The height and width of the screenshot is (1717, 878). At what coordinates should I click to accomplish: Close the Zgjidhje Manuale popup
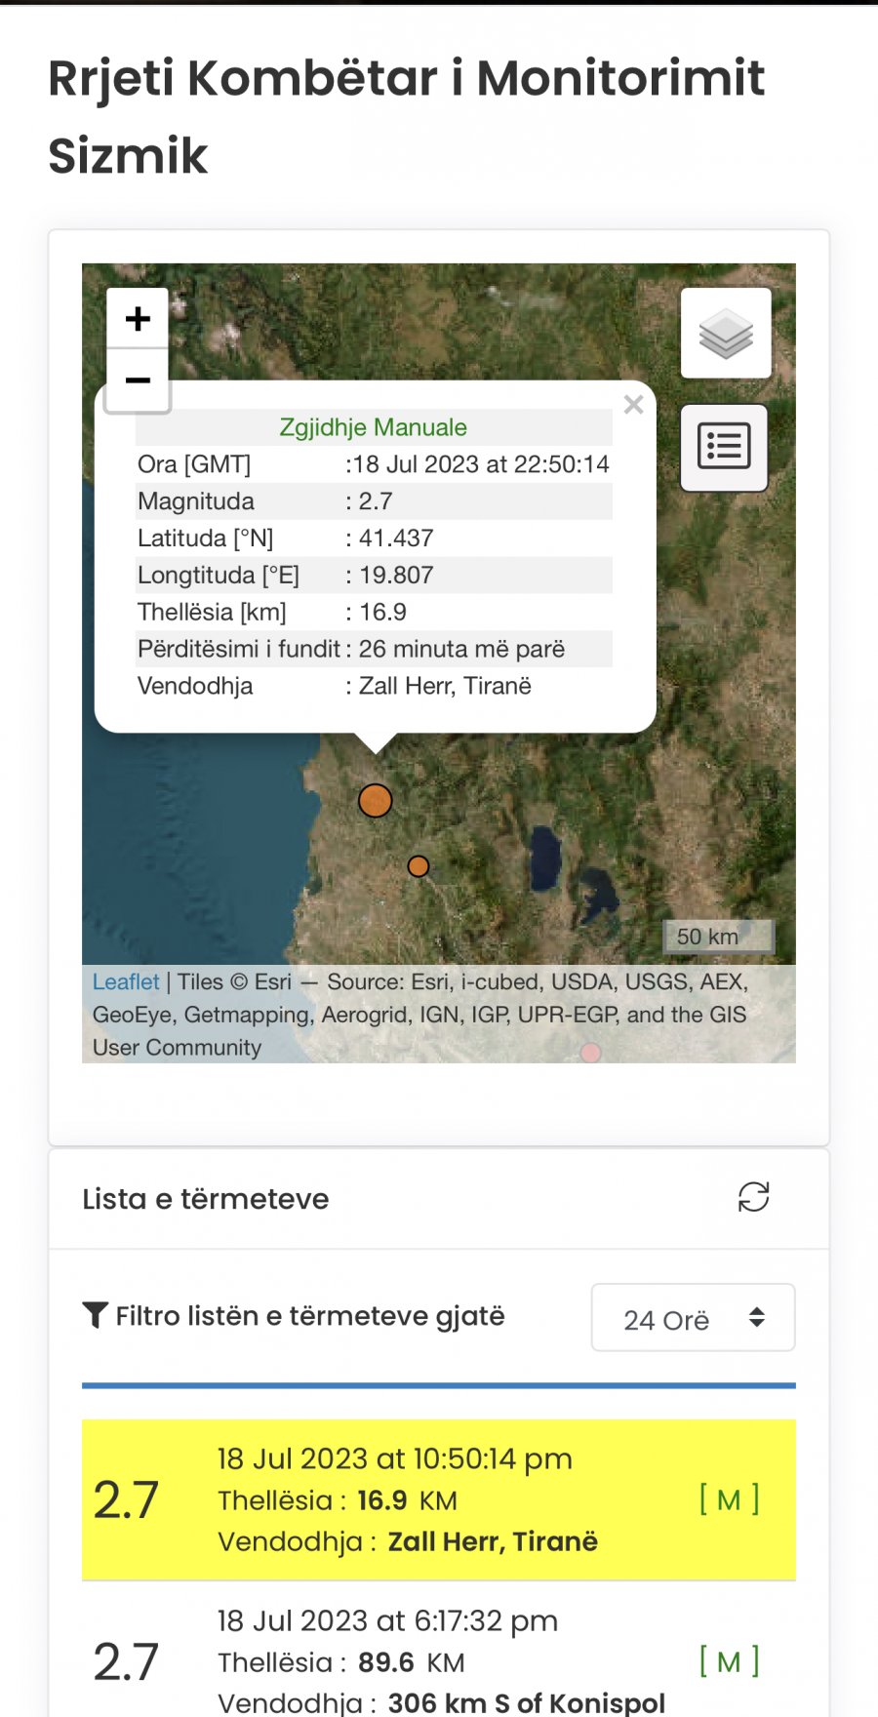[x=633, y=405]
